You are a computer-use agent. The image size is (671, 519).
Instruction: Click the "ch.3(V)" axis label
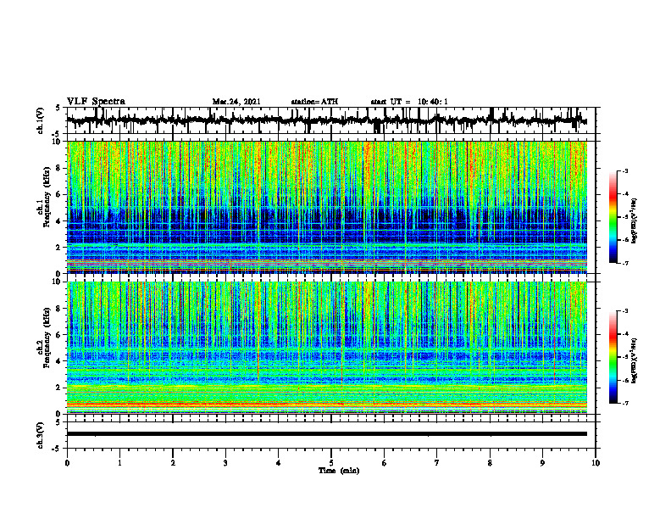[x=41, y=436]
